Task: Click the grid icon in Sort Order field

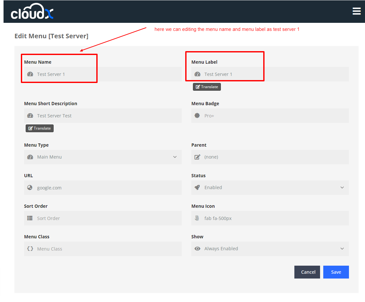Action: pyautogui.click(x=30, y=218)
